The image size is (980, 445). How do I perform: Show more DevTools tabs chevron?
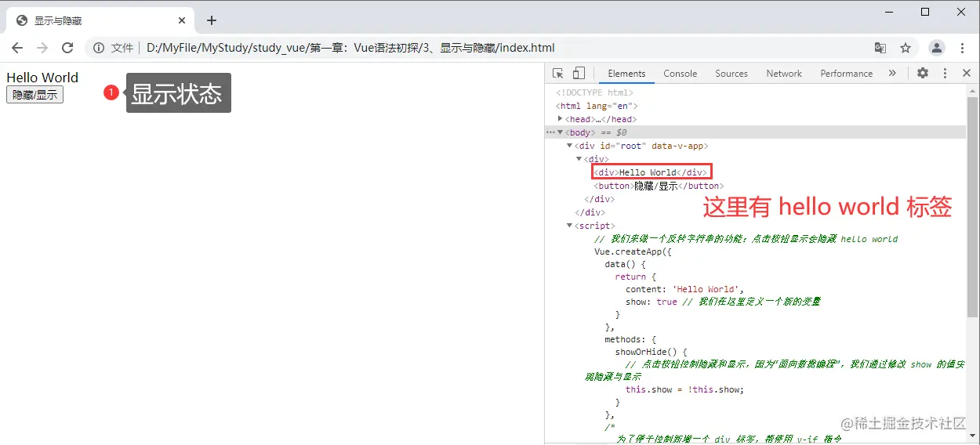(x=892, y=73)
